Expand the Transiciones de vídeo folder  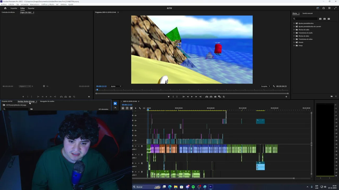[x=294, y=39]
